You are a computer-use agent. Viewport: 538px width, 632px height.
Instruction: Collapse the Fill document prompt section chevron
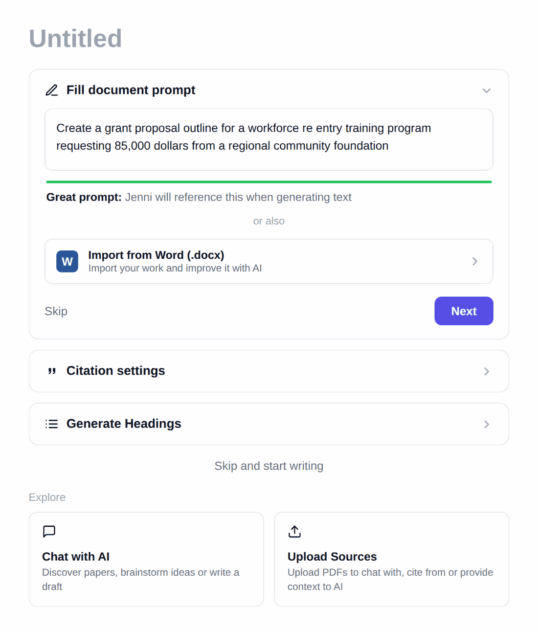(487, 90)
